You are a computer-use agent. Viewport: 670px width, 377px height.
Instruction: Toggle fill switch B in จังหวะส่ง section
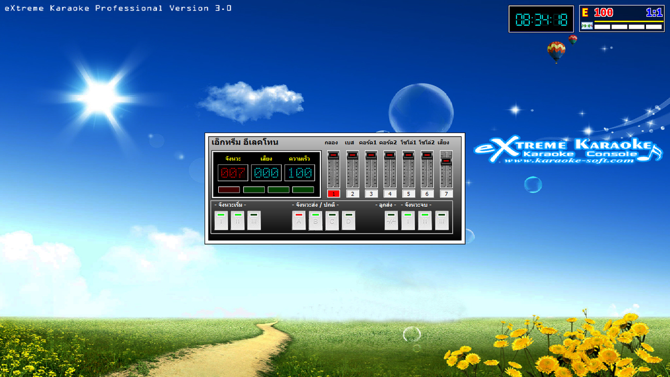pos(316,220)
